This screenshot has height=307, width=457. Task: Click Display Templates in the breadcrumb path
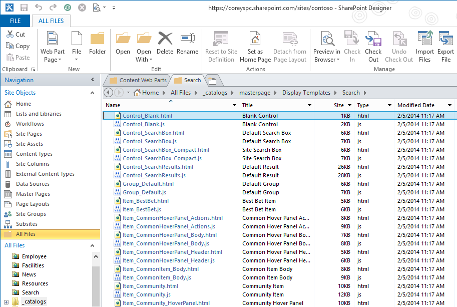click(306, 93)
